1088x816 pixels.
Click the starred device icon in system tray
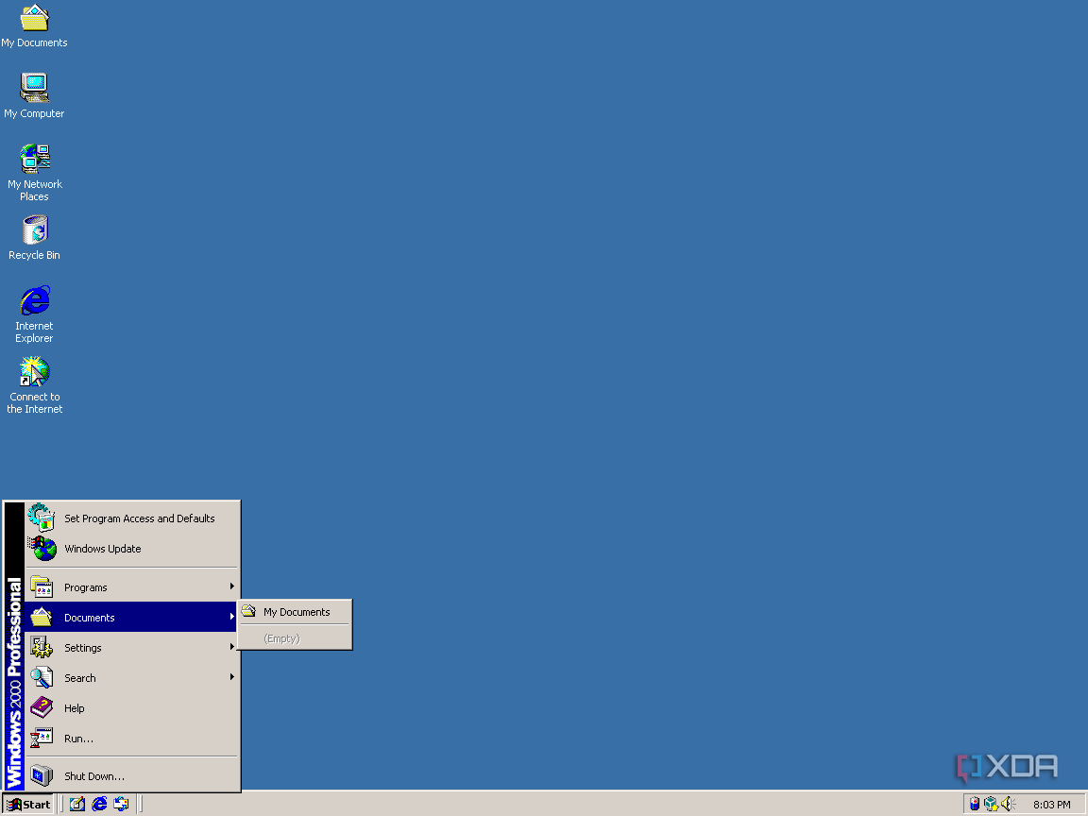991,805
